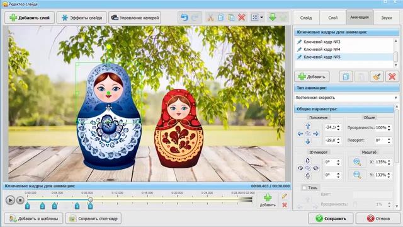This screenshot has height=227, width=403.
Task: Switch to the Звуки tab
Action: coord(386,18)
